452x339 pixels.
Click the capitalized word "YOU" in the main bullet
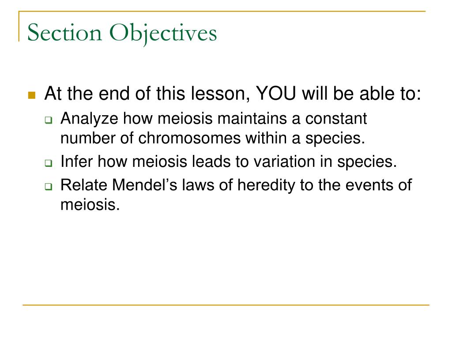click(276, 94)
